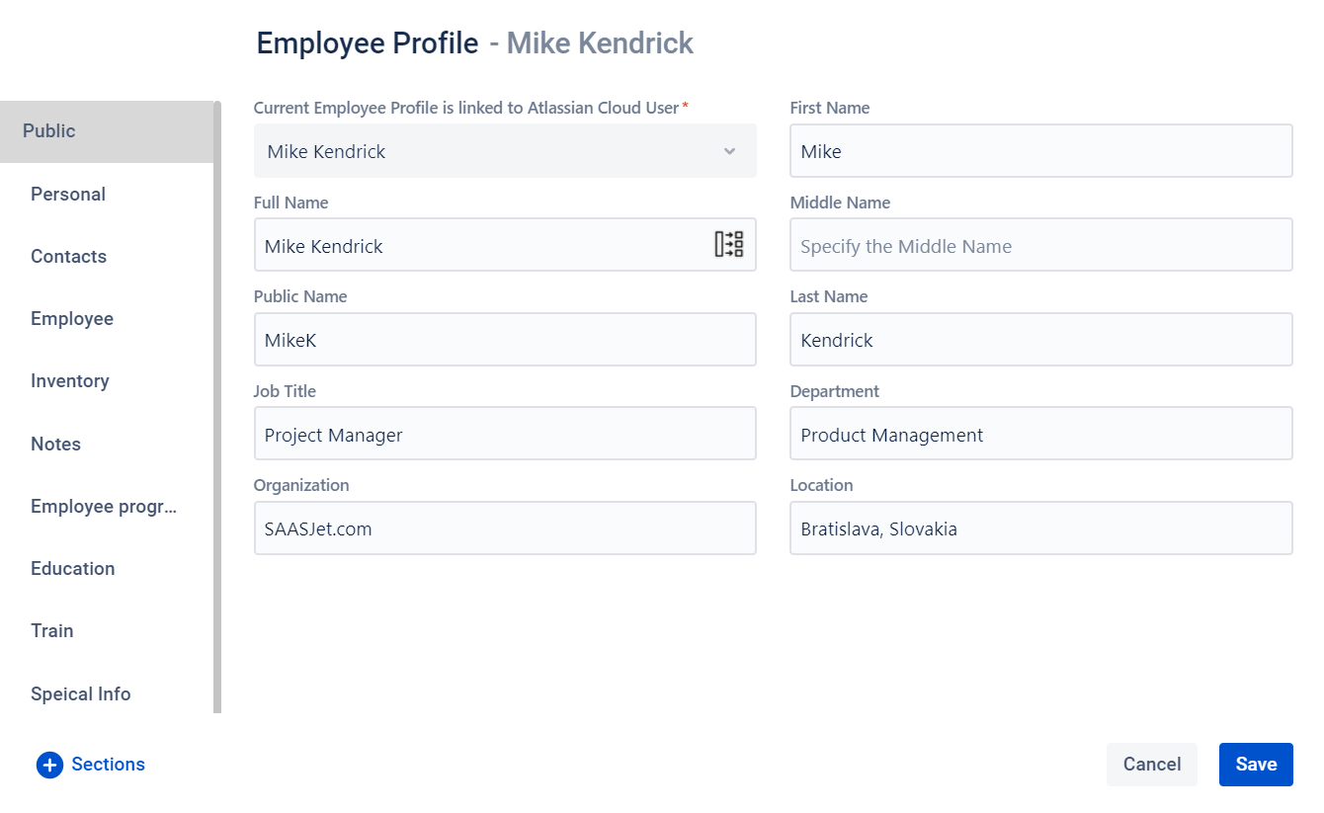The height and width of the screenshot is (813, 1324).
Task: Expand the Atlassian Cloud User dropdown chevron
Action: [729, 151]
